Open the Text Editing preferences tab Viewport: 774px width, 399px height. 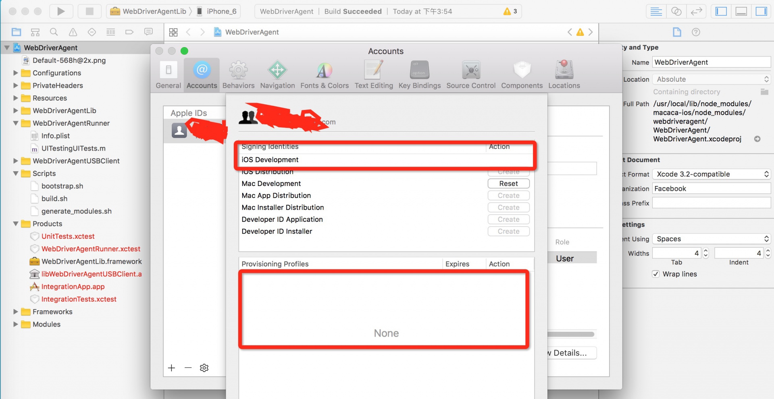[374, 75]
